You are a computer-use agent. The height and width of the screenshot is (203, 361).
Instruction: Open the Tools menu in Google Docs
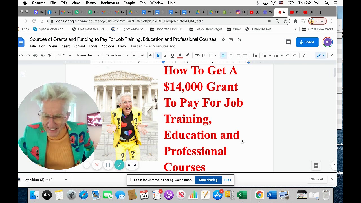click(x=93, y=46)
